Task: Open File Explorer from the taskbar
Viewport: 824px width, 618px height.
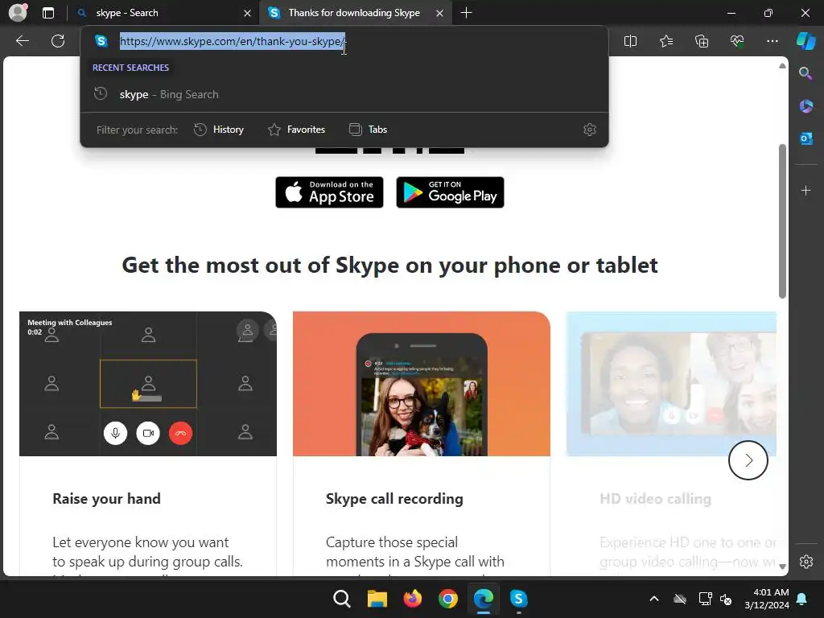Action: pyautogui.click(x=377, y=599)
